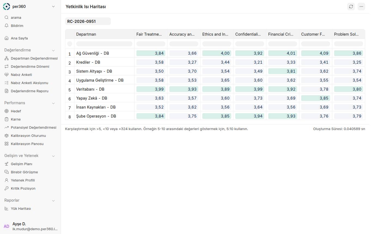The image size is (372, 234).
Task: Click the Problem Sol... column header
Action: (x=349, y=34)
